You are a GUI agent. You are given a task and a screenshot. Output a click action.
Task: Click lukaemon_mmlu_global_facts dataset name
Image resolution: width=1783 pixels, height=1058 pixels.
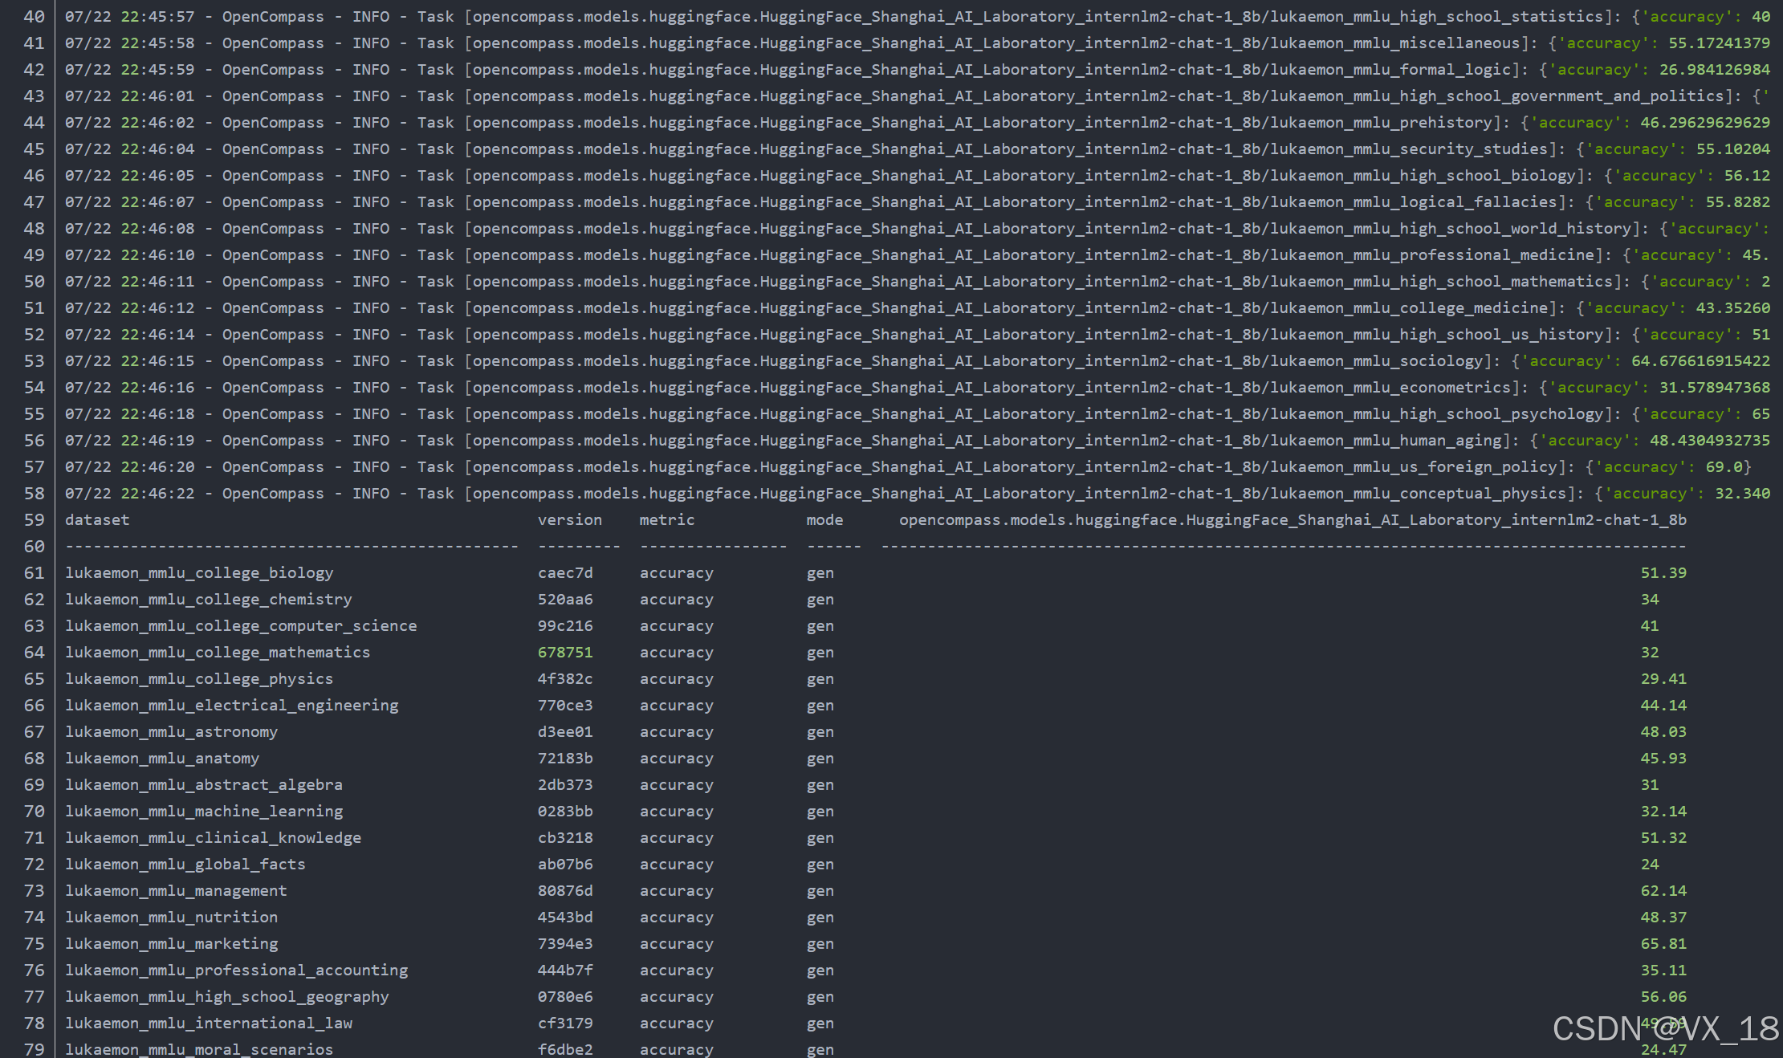[x=185, y=865]
